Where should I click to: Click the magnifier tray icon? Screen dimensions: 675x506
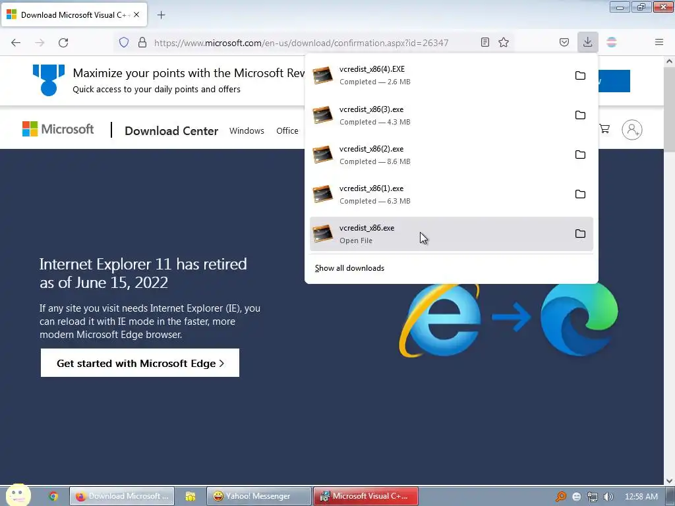(560, 497)
